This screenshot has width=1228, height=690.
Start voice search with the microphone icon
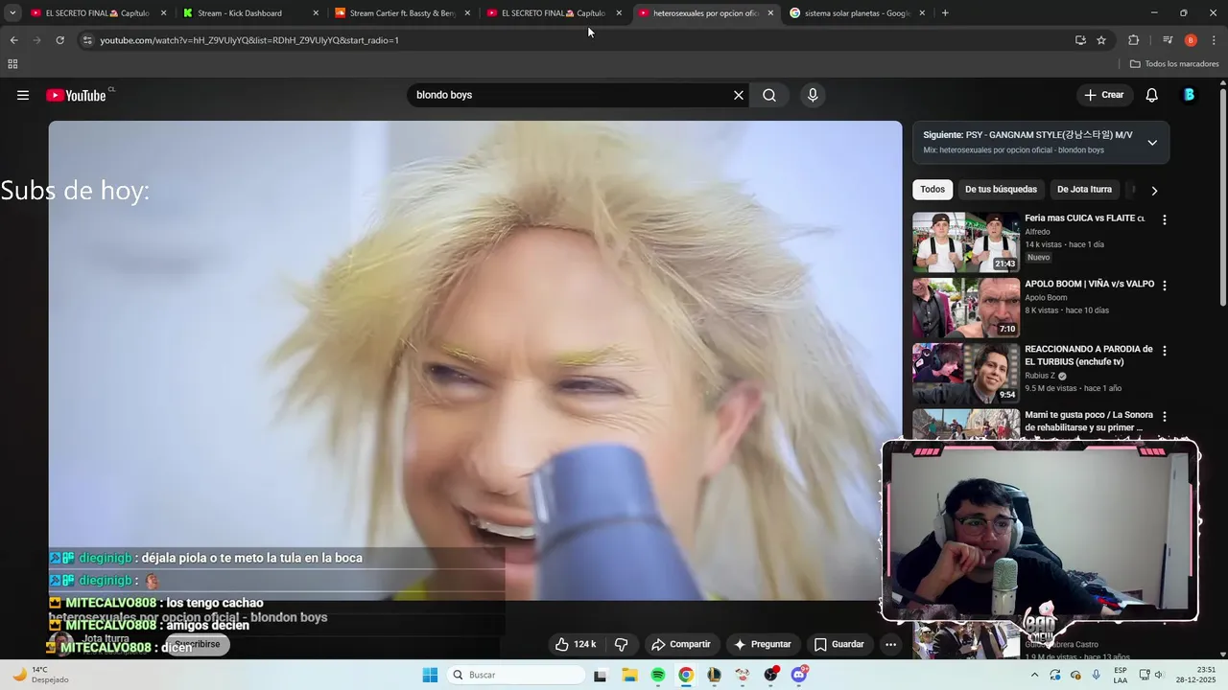pos(813,95)
